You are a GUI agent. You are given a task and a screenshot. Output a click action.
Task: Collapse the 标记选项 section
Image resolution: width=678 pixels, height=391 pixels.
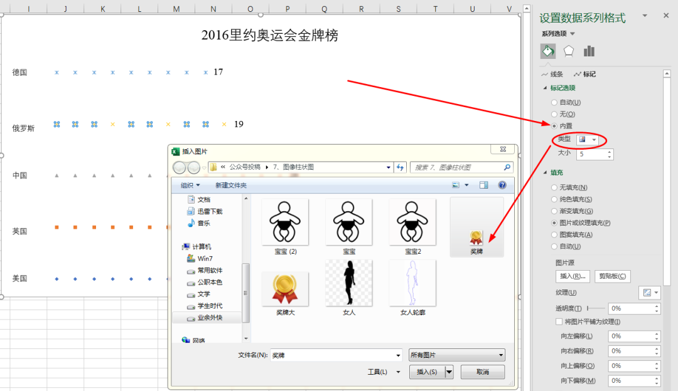point(545,88)
